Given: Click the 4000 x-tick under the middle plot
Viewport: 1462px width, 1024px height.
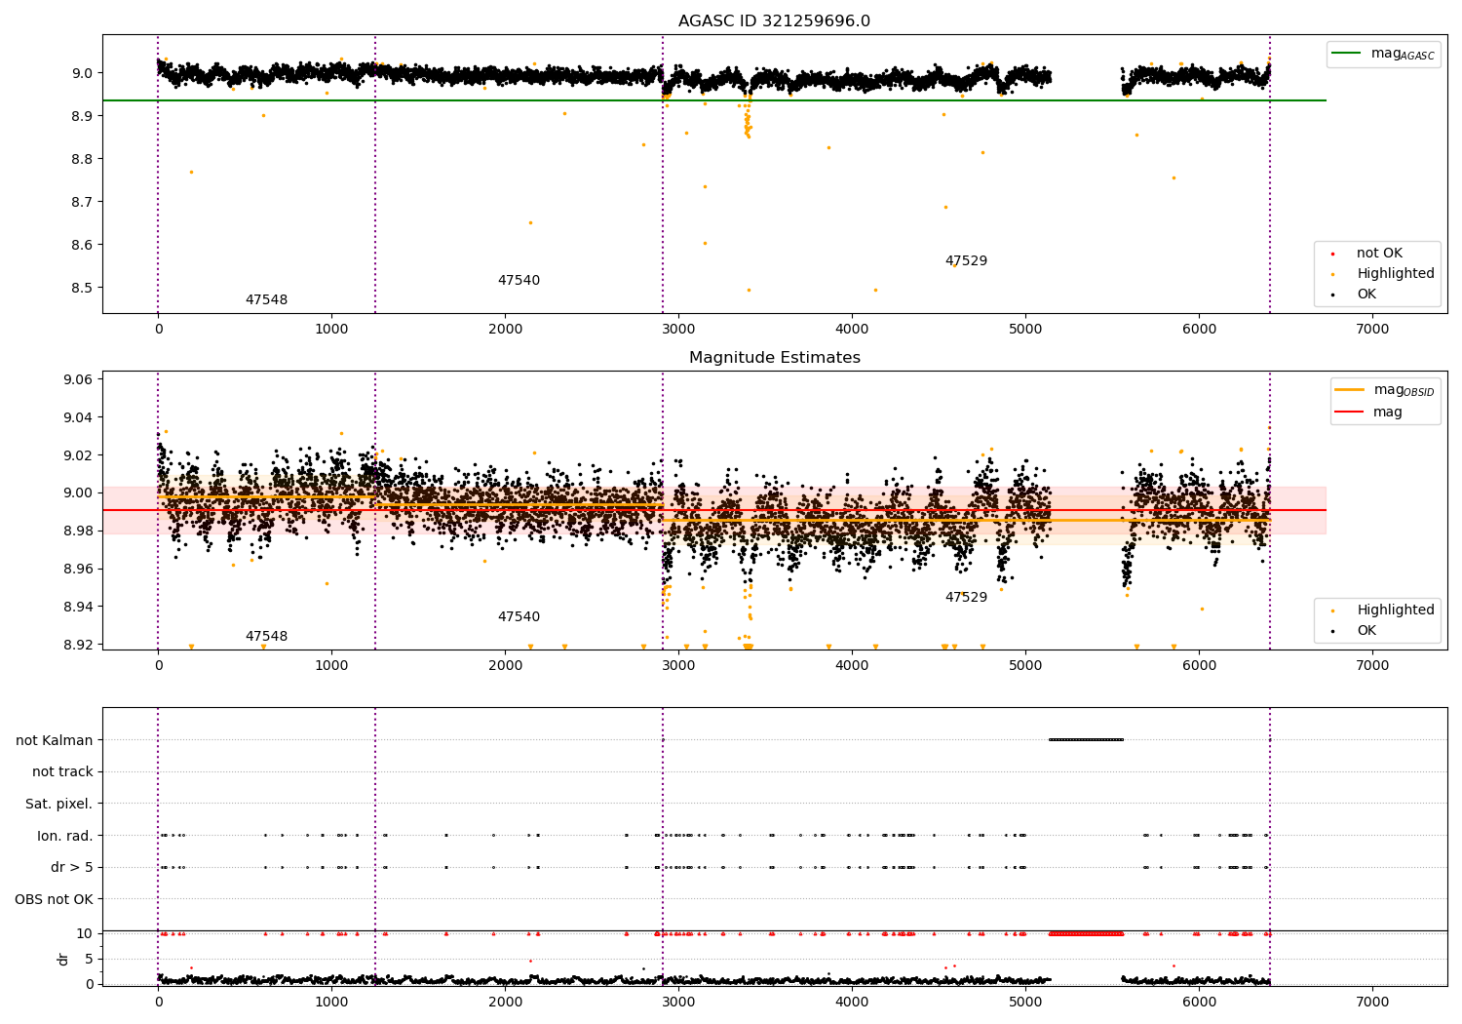Looking at the screenshot, I should (852, 666).
